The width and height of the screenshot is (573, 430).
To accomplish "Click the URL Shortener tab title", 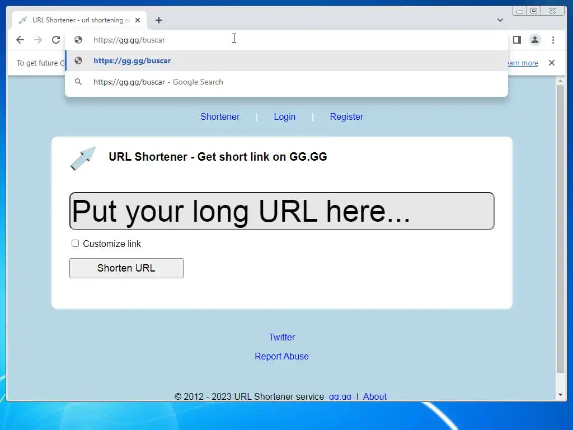I will [x=81, y=20].
